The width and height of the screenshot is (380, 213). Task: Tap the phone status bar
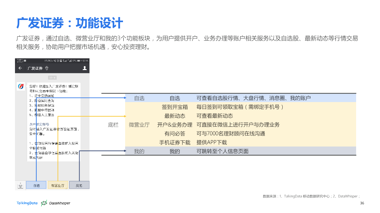[52, 61]
